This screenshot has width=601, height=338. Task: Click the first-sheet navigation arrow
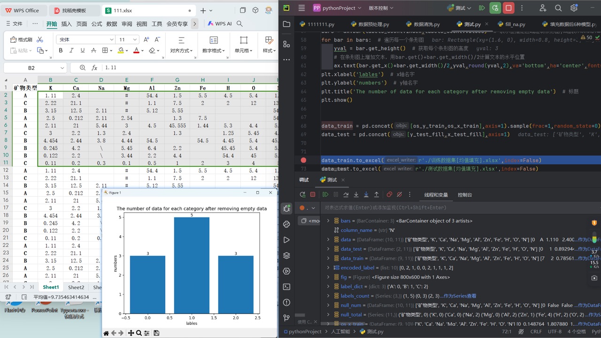point(7,287)
